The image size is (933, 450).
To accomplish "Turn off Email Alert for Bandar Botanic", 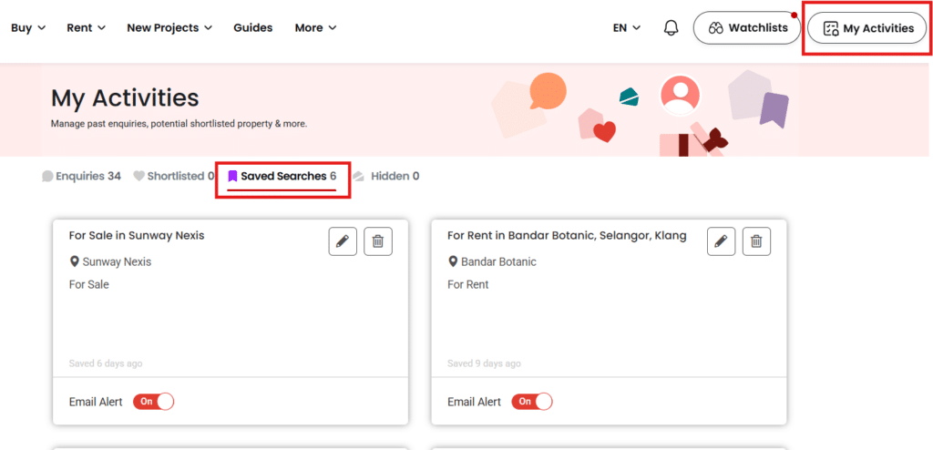I will click(x=532, y=402).
